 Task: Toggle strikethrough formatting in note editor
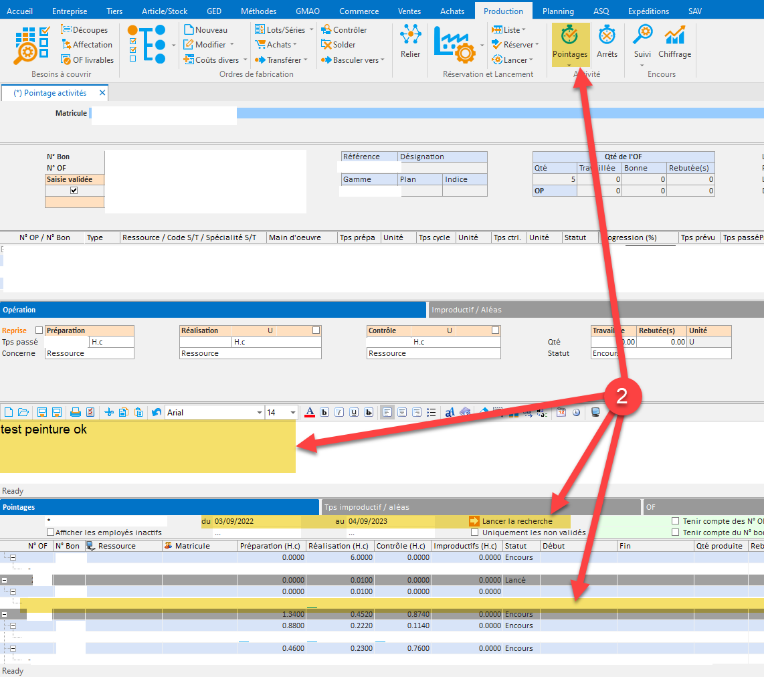[369, 413]
